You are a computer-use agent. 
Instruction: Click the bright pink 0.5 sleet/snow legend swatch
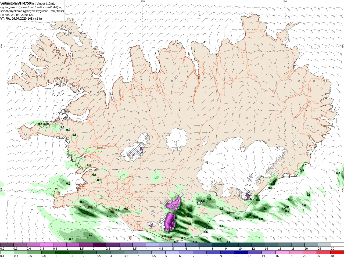46,245
